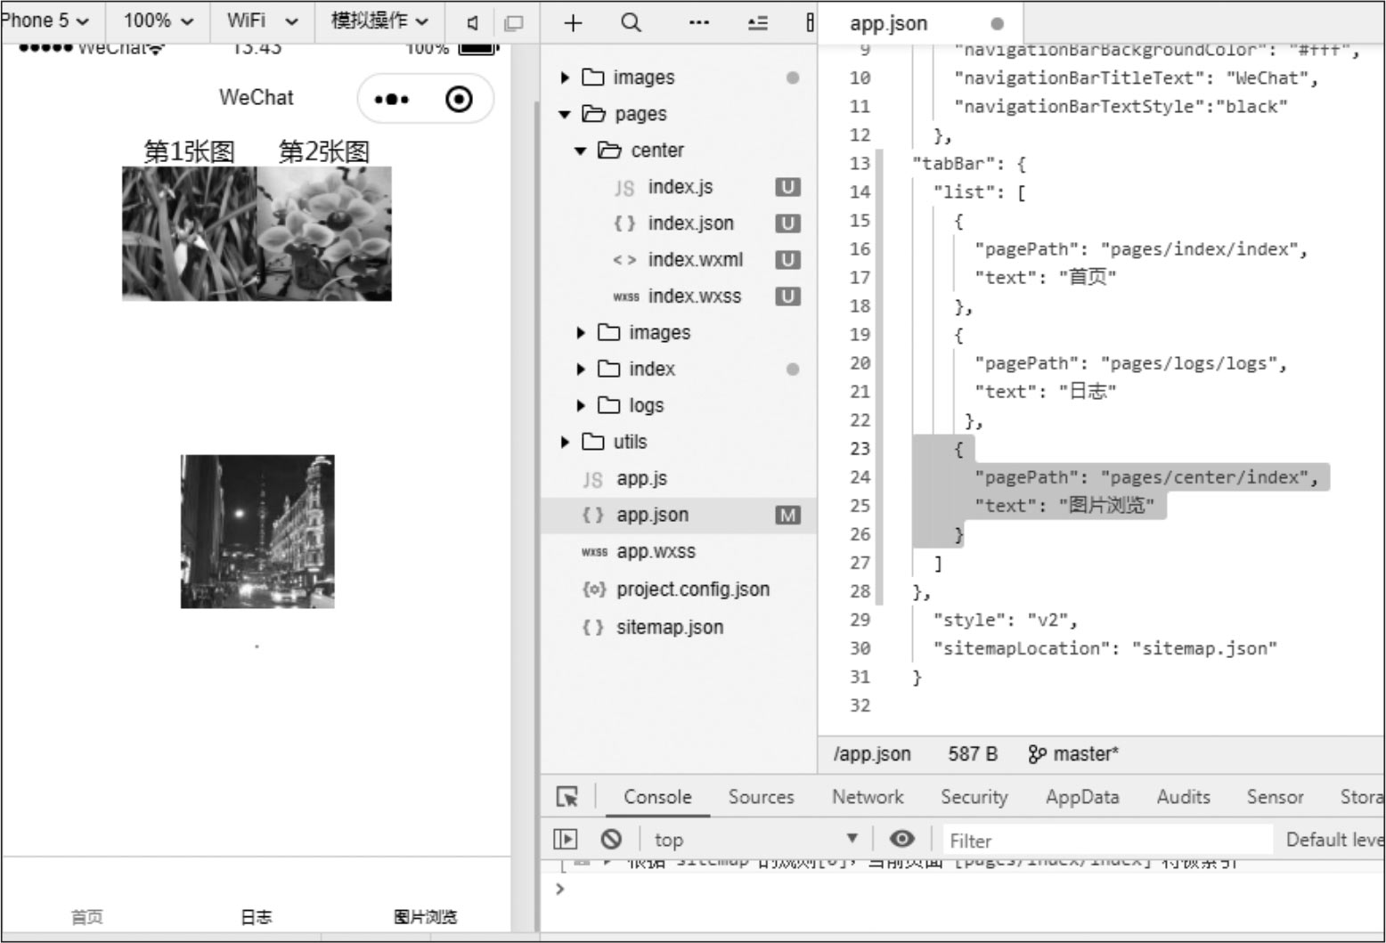Click the console Filter input field

click(1107, 840)
